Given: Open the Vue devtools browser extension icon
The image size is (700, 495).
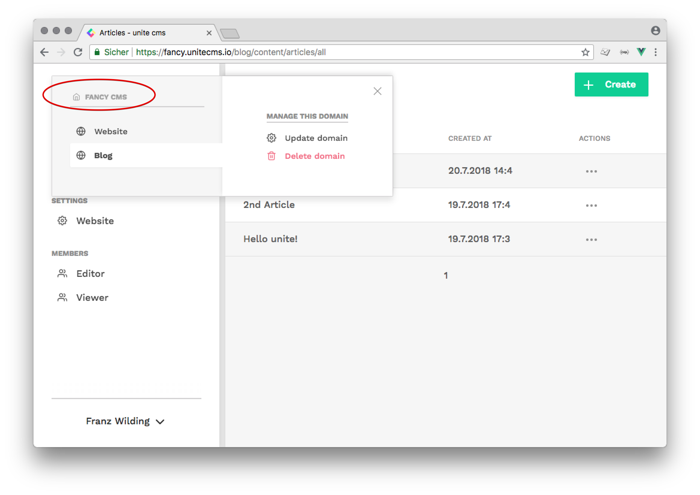Looking at the screenshot, I should pyautogui.click(x=641, y=52).
